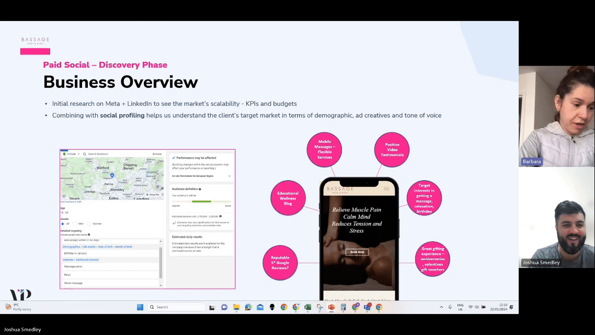Click the detailed targeting list scrollbar

161,263
